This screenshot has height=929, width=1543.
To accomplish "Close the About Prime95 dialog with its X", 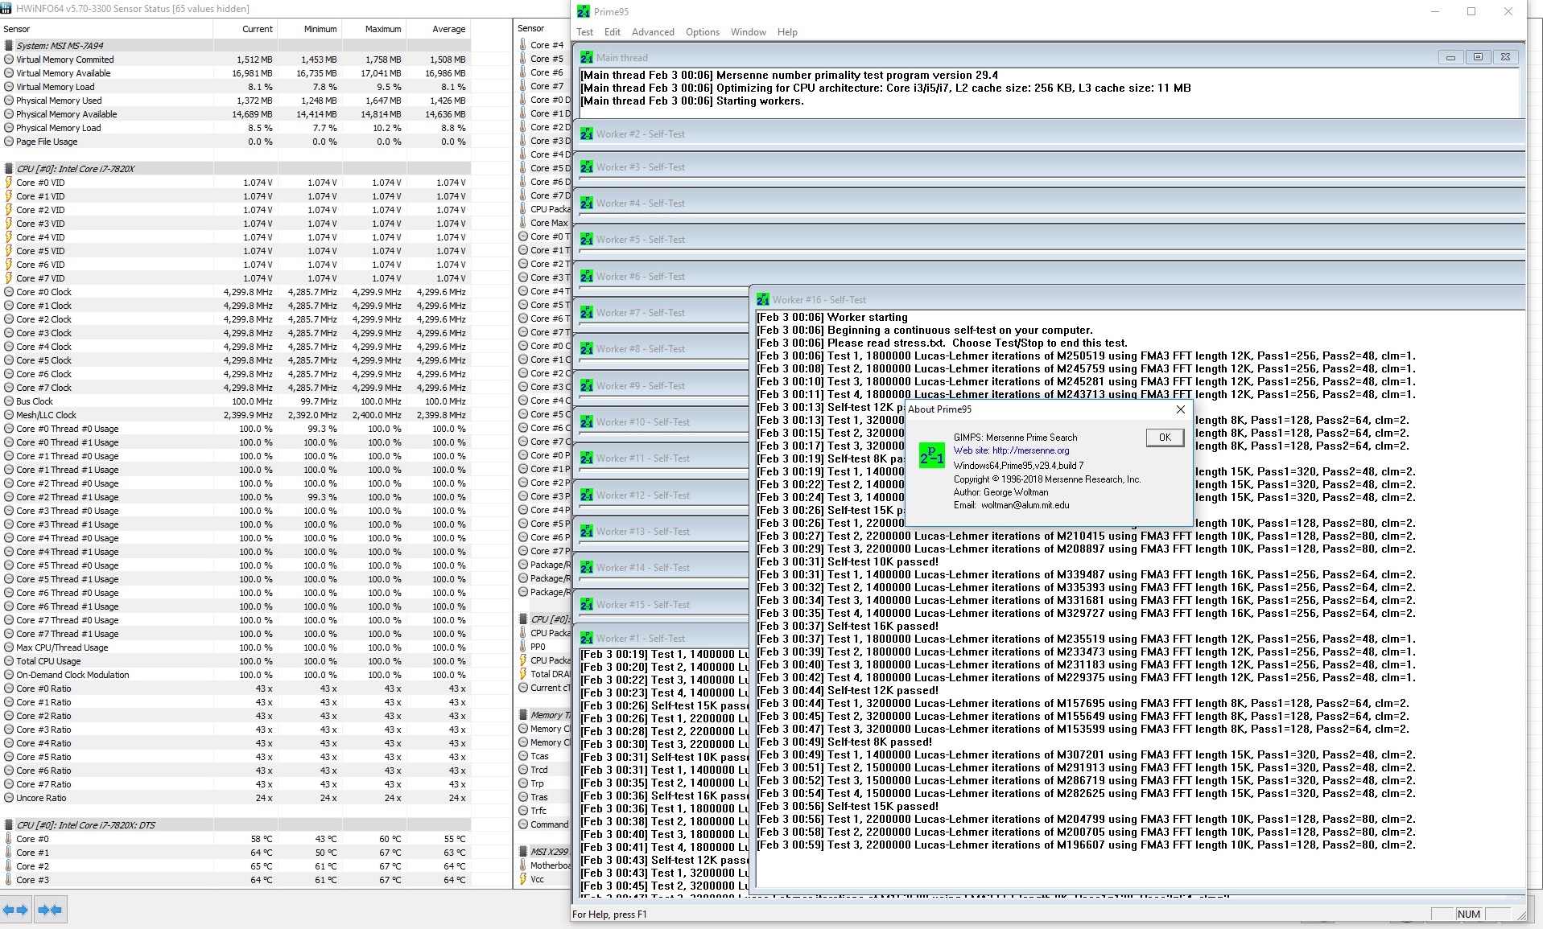I will click(x=1181, y=409).
